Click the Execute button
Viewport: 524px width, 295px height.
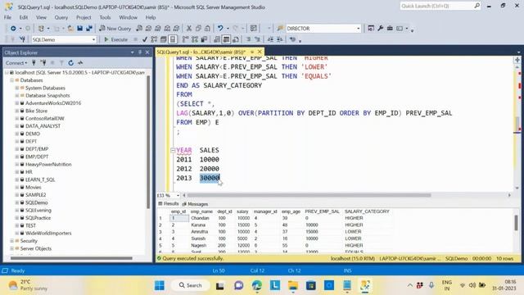click(x=115, y=39)
